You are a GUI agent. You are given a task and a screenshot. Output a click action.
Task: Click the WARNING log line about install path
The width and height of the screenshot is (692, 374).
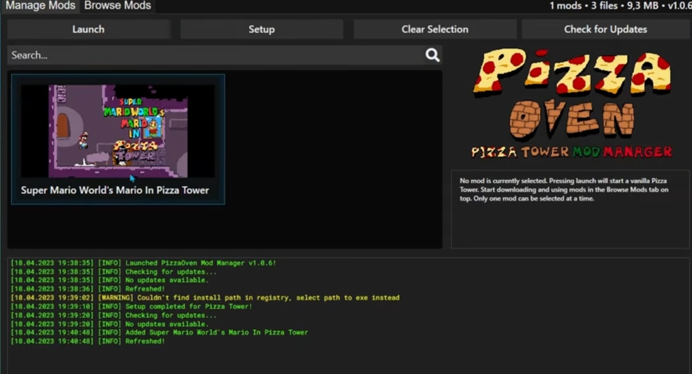[205, 298]
